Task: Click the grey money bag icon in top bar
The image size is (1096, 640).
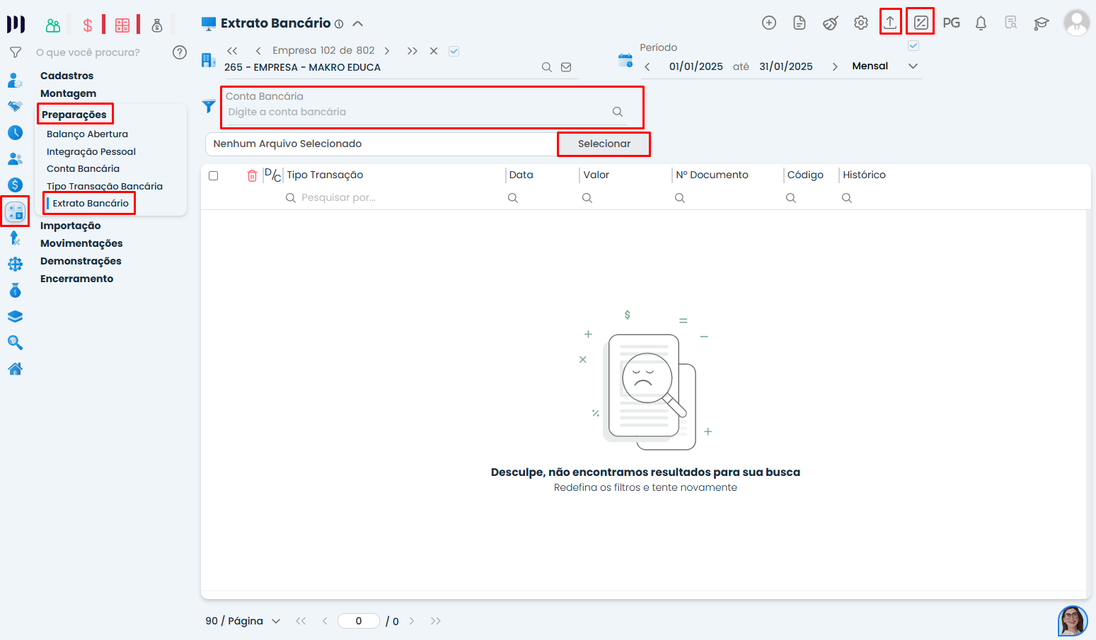Action: click(157, 25)
